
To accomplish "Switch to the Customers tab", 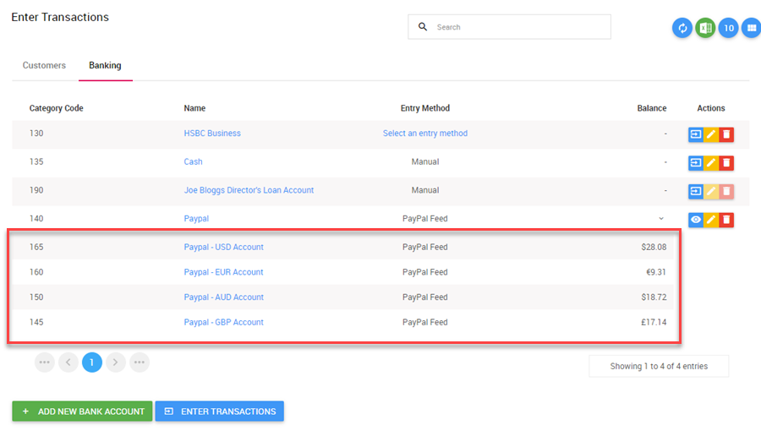I will point(44,65).
